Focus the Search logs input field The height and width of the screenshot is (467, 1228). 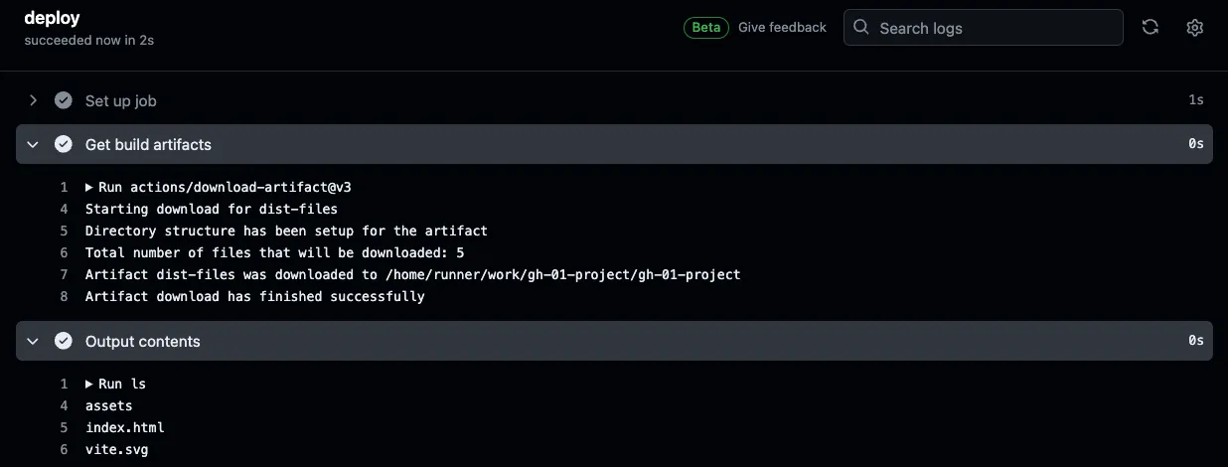pyautogui.click(x=984, y=28)
